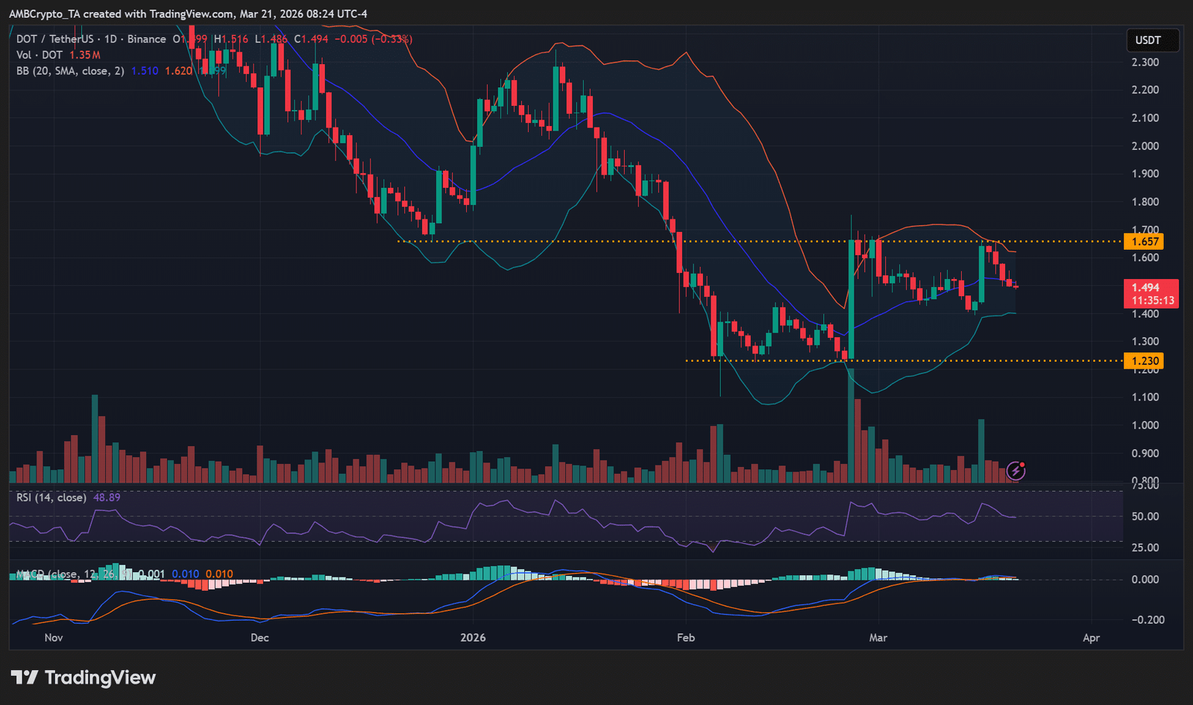
Task: Click the orange 1.657 resistance price label
Action: tap(1145, 242)
